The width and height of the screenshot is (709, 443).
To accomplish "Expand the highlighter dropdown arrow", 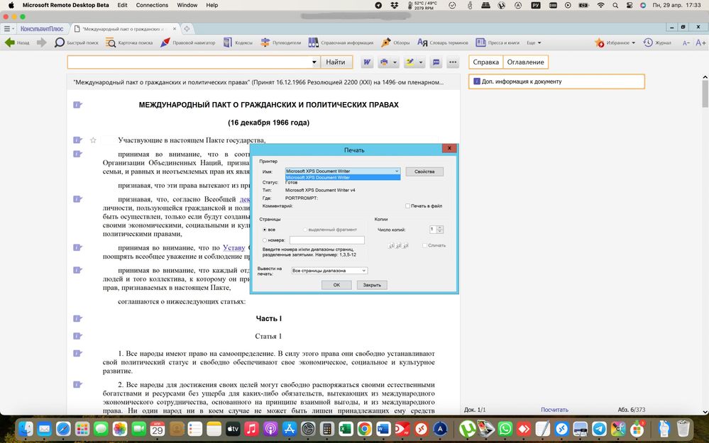I will pyautogui.click(x=421, y=62).
